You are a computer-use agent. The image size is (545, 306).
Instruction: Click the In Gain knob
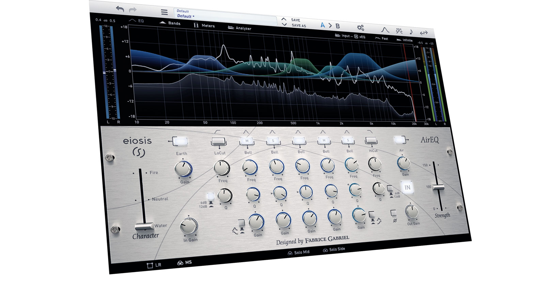tap(189, 226)
